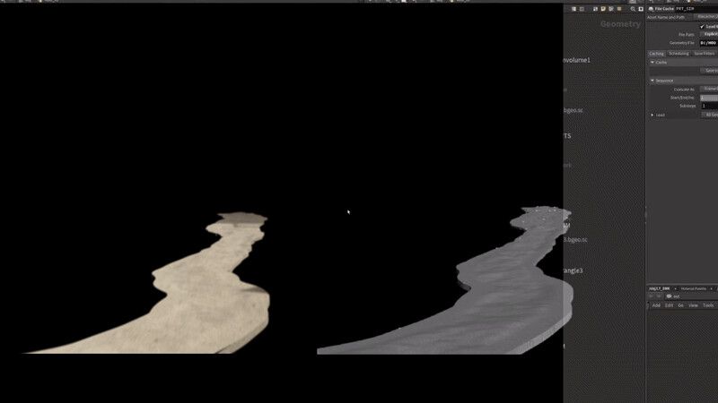The image size is (718, 403).
Task: Select the Material Palette pane tab
Action: click(x=693, y=288)
